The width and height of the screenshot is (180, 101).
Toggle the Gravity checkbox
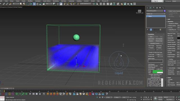168,28
